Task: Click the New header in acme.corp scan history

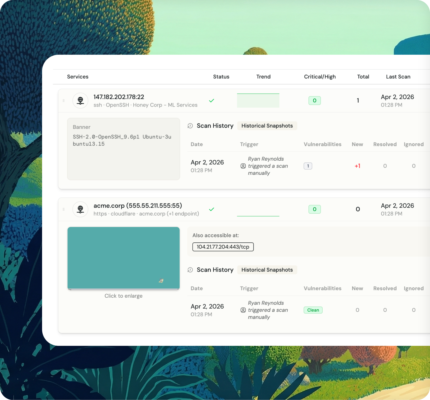Action: [357, 289]
